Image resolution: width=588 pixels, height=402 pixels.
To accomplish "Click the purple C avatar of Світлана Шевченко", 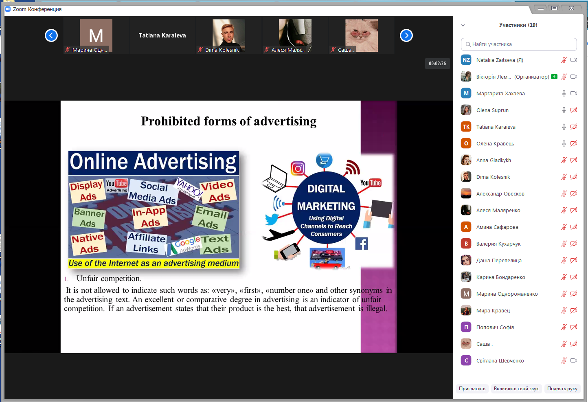I will [x=466, y=360].
